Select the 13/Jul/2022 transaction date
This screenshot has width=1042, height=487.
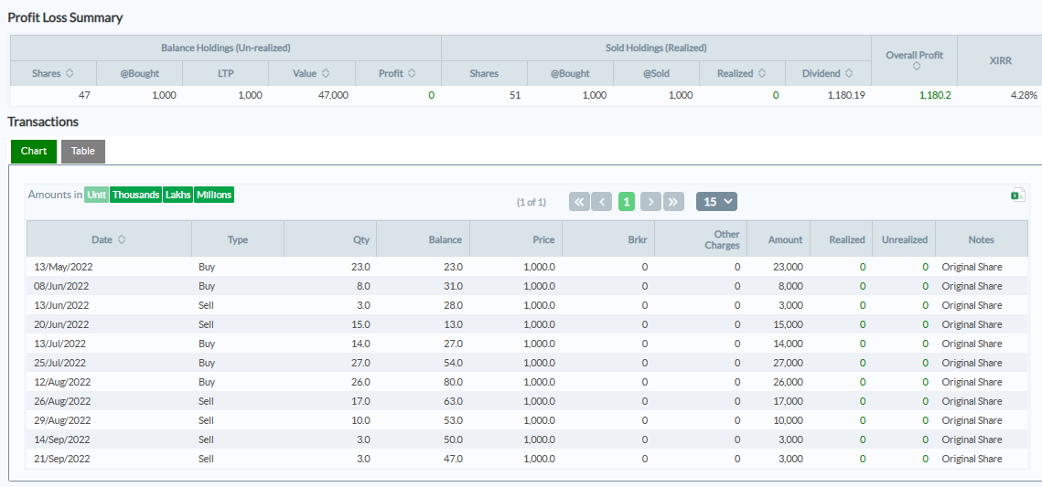(x=59, y=344)
